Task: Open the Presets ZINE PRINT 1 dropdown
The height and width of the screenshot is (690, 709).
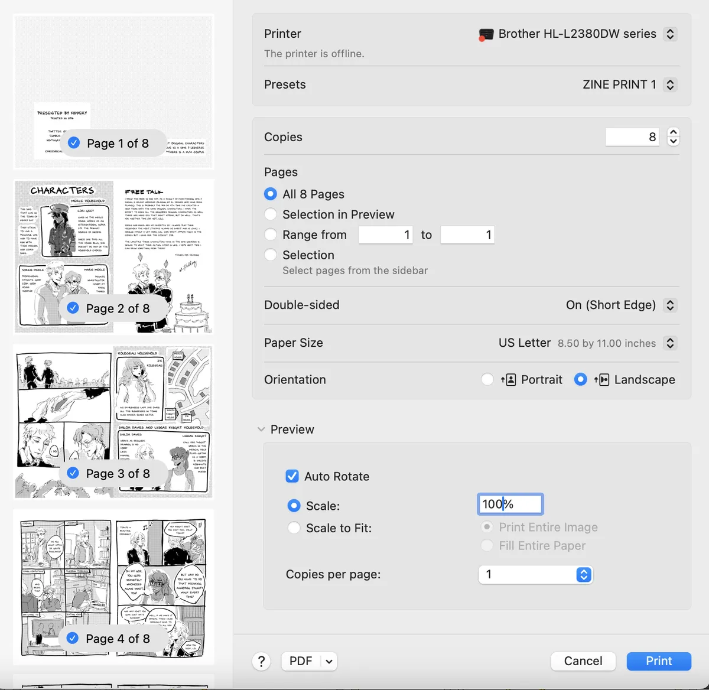Action: point(670,84)
